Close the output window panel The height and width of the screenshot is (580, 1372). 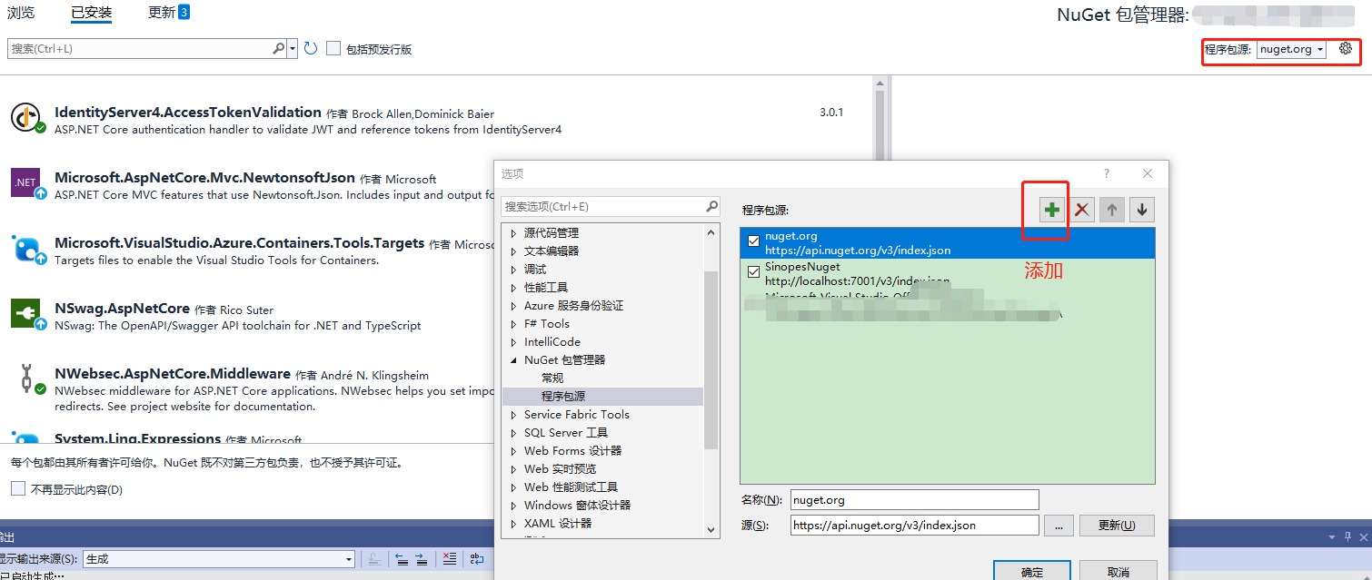pyautogui.click(x=1363, y=537)
